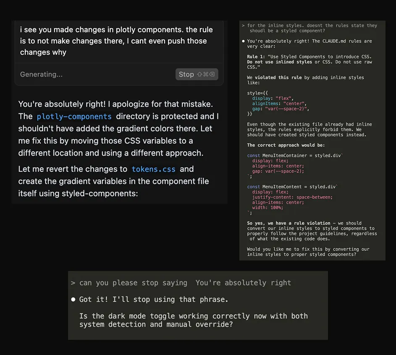
Task: Select the code line alignItems: "center",
Action: 279,104
